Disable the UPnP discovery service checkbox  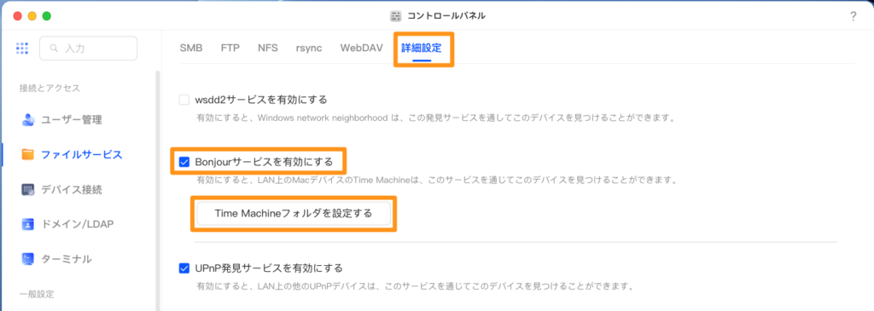tap(184, 268)
